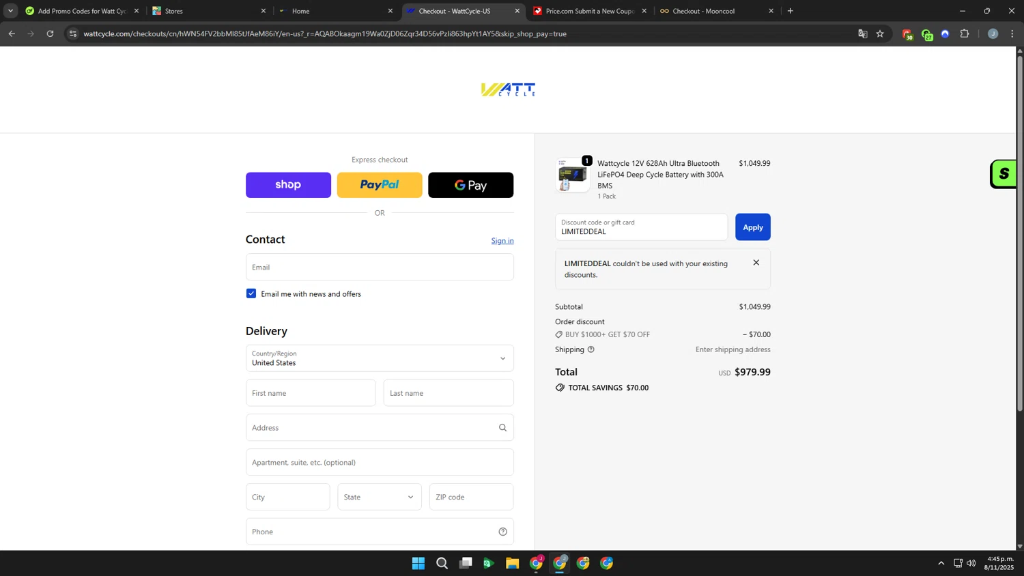Image resolution: width=1024 pixels, height=576 pixels.
Task: Click the translate page icon
Action: click(x=863, y=33)
